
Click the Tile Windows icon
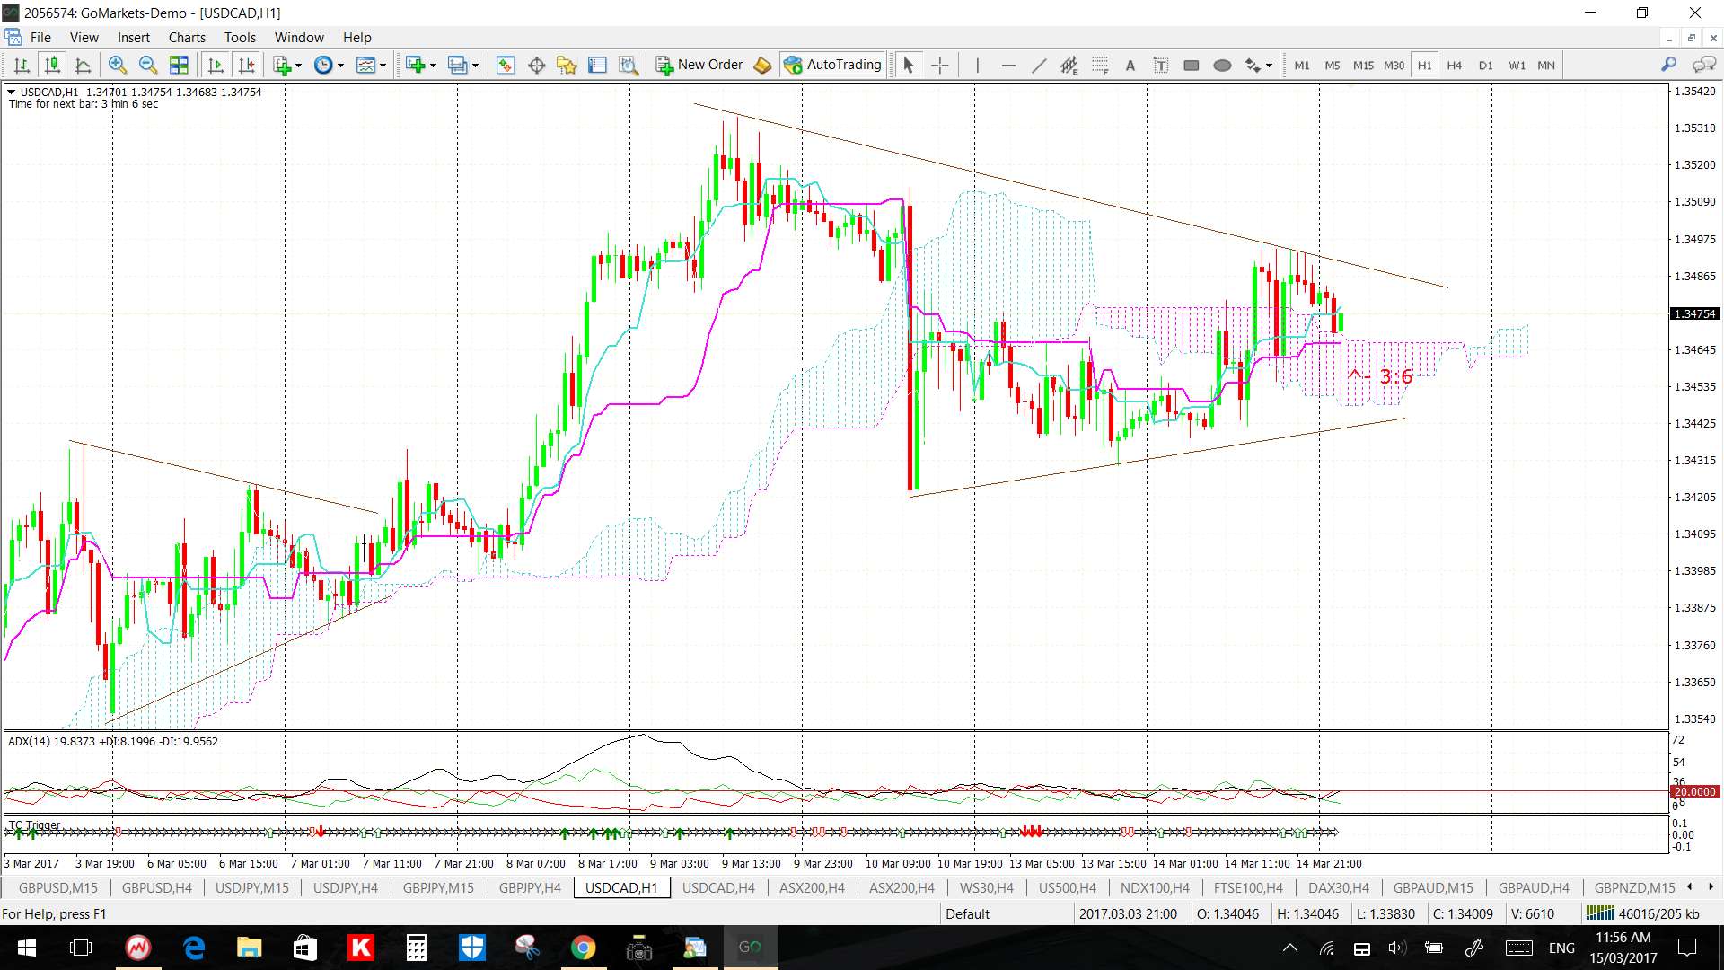[x=179, y=65]
